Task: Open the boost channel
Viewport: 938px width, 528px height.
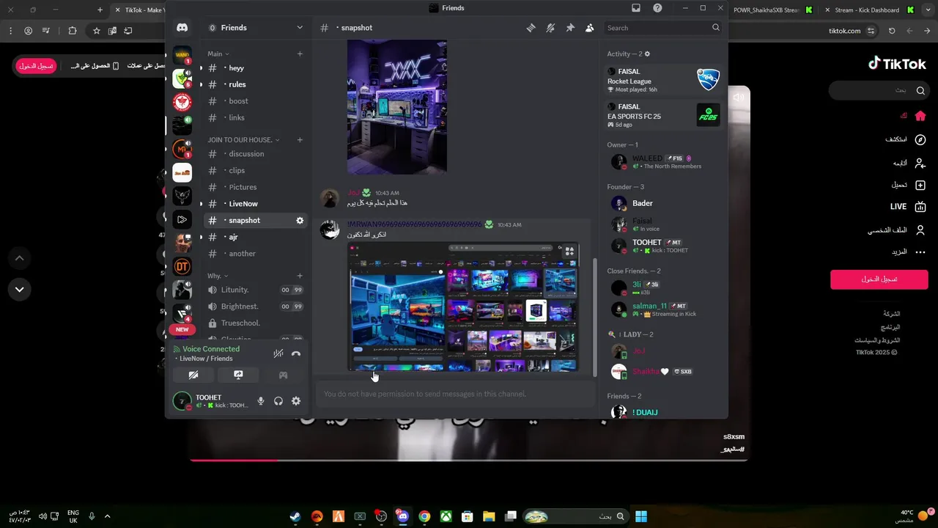Action: point(254,101)
